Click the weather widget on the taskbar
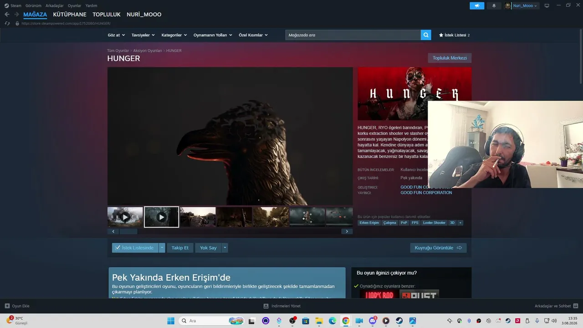This screenshot has height=328, width=583. click(x=17, y=321)
